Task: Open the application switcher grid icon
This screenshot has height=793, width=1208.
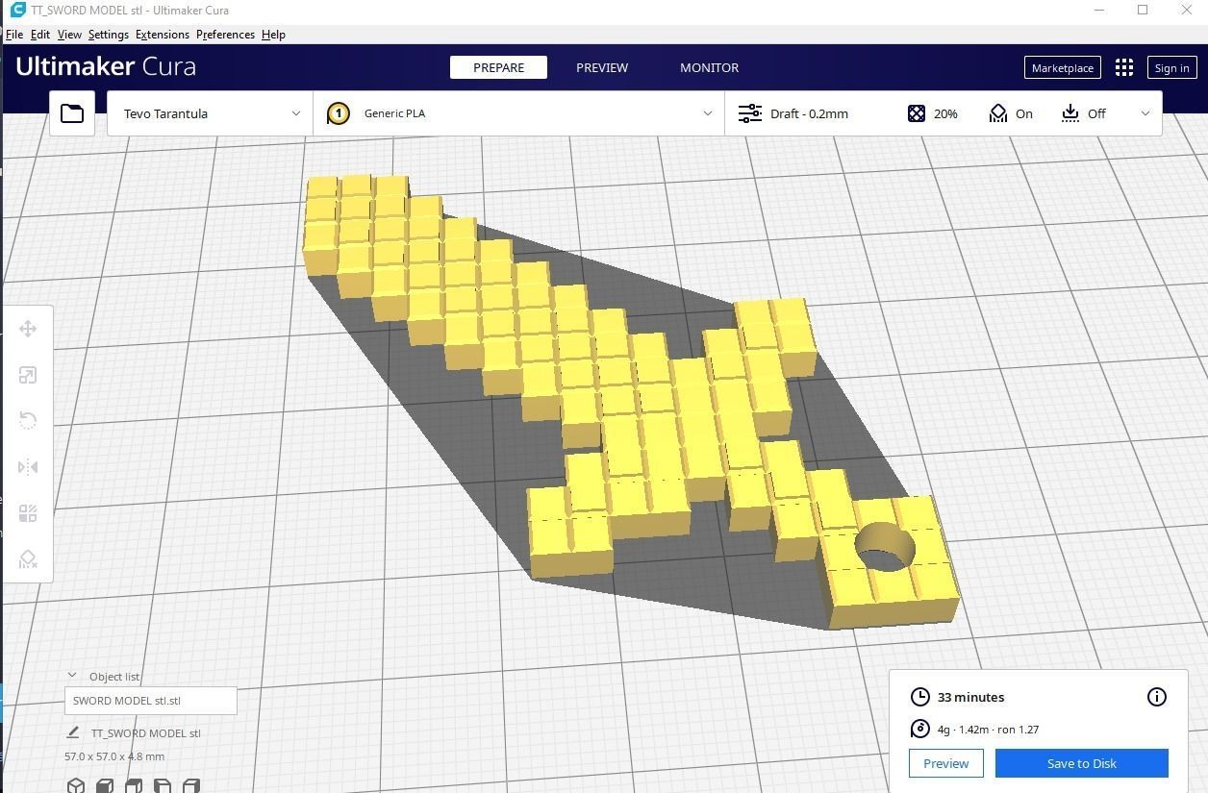Action: click(x=1123, y=67)
